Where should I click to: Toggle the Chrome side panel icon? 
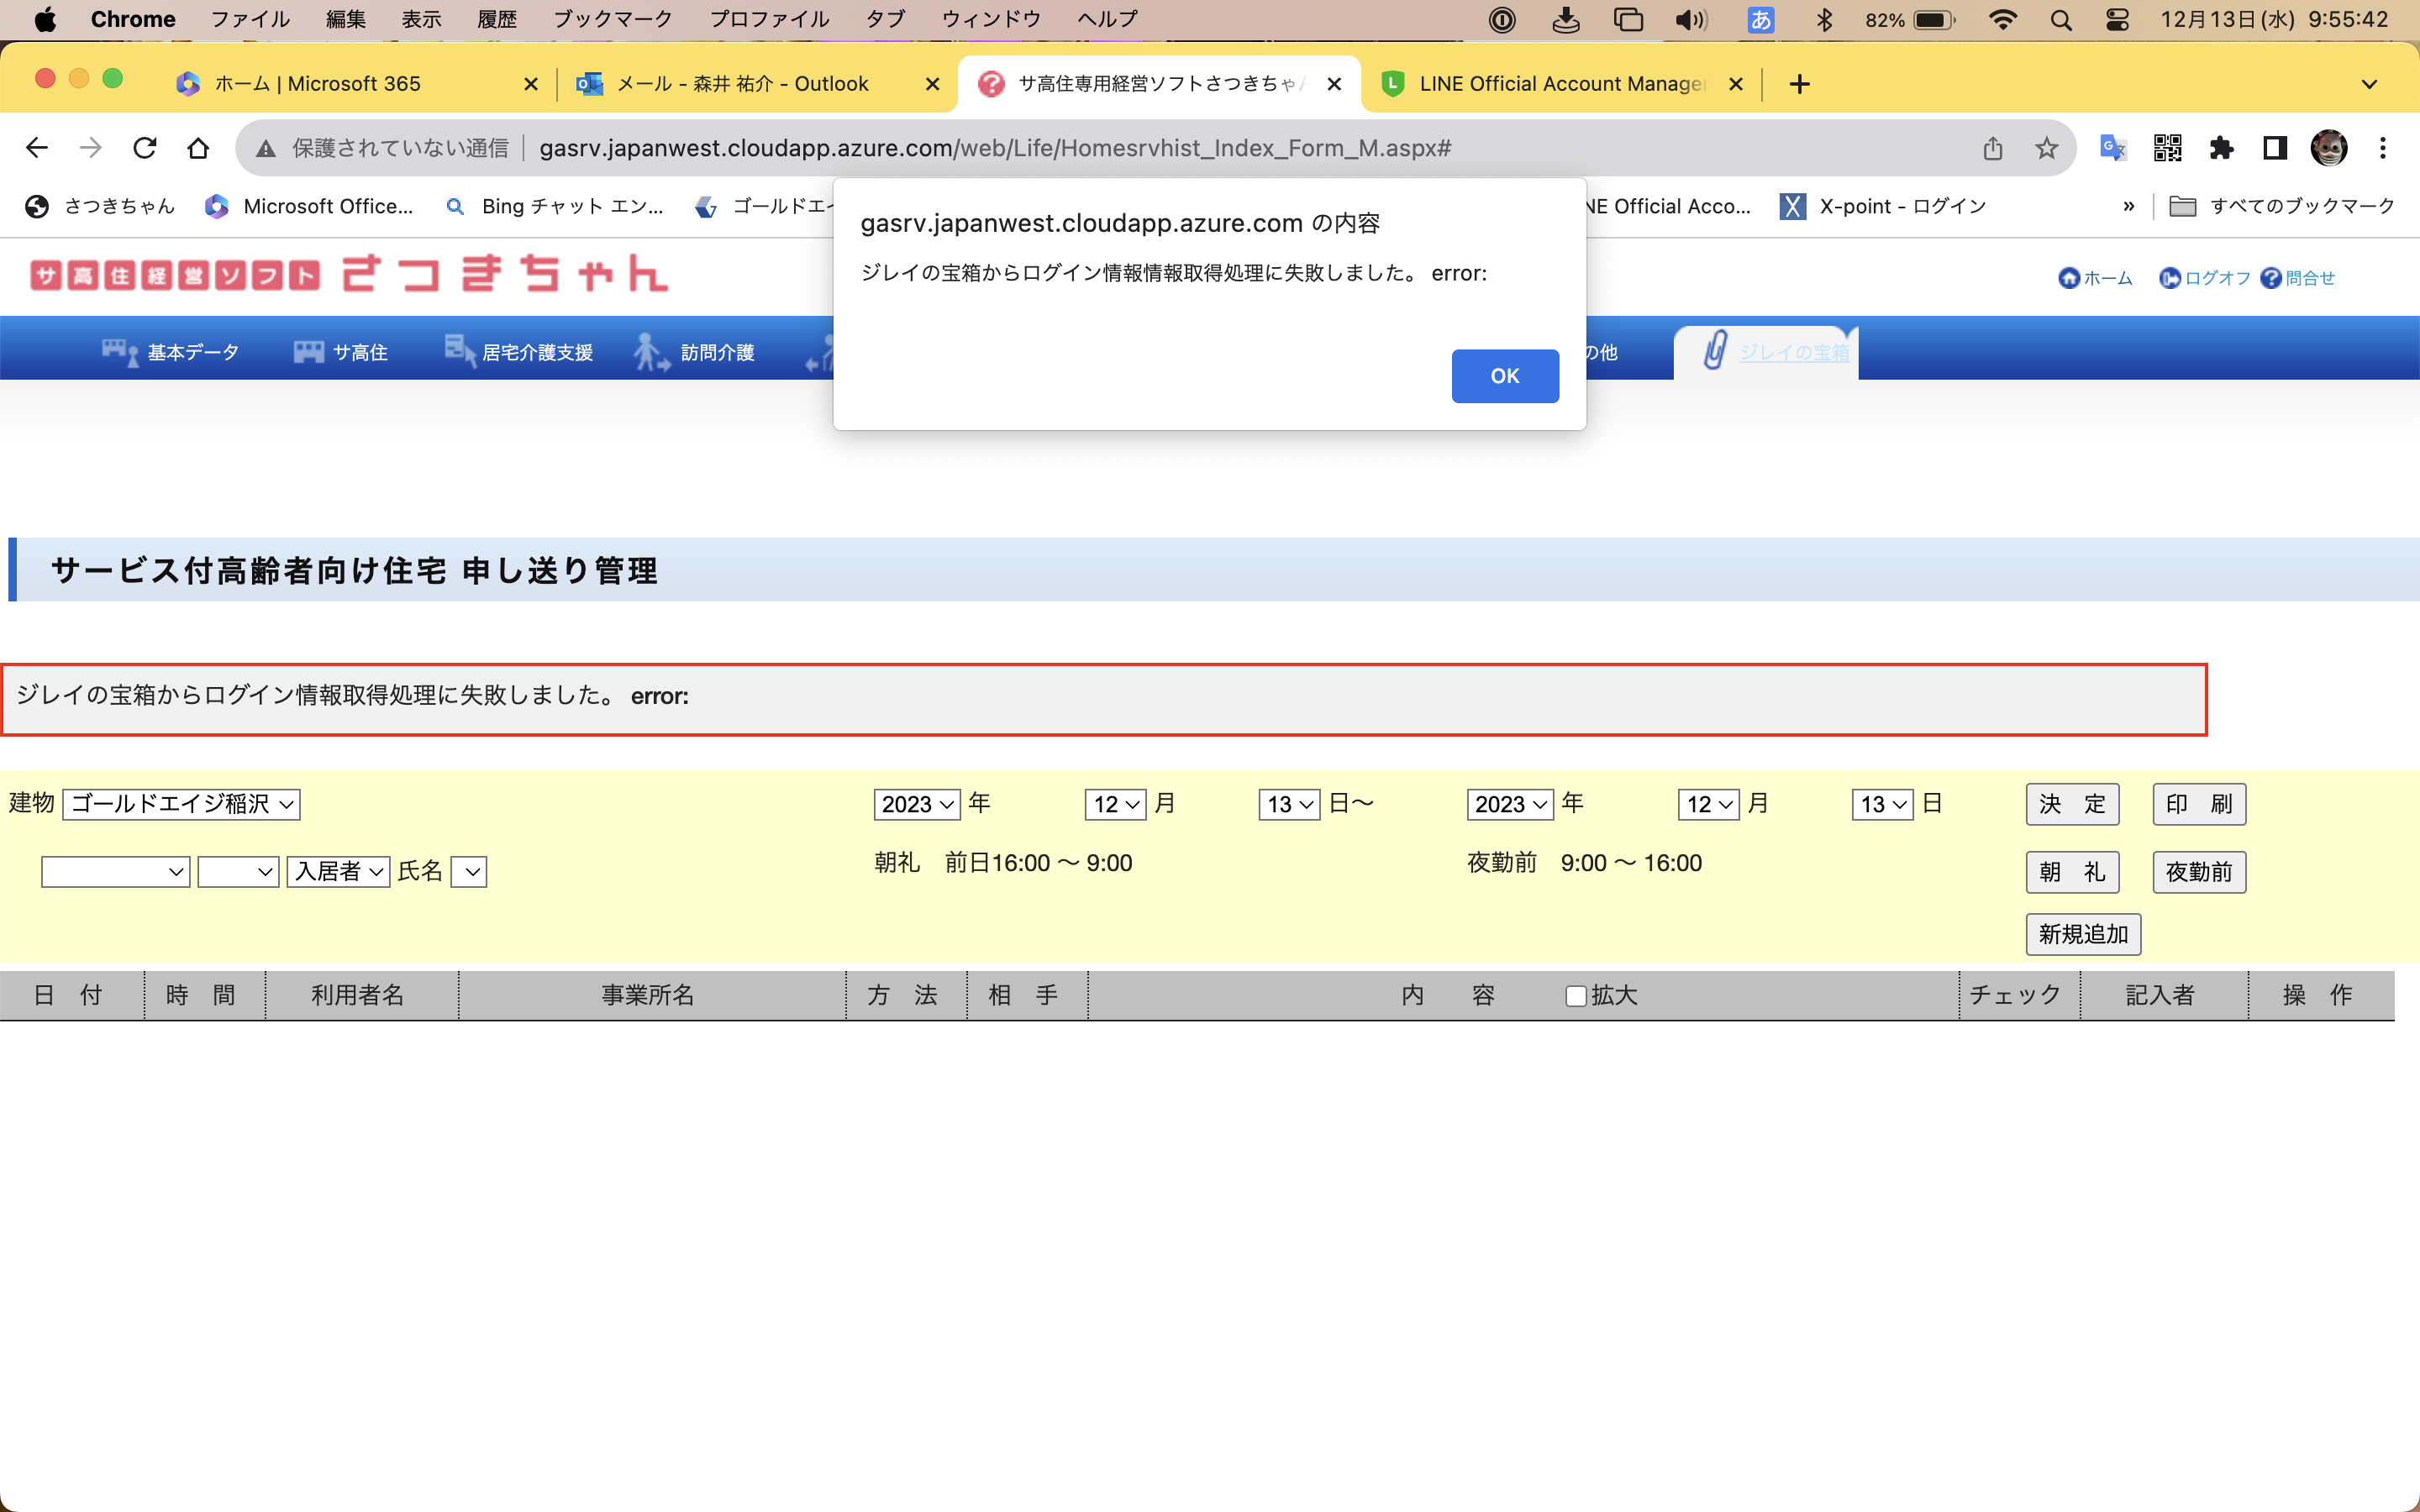point(2275,148)
